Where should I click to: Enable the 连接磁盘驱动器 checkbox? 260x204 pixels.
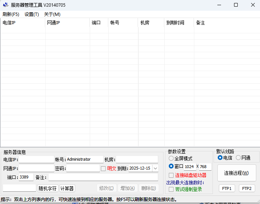(171, 175)
